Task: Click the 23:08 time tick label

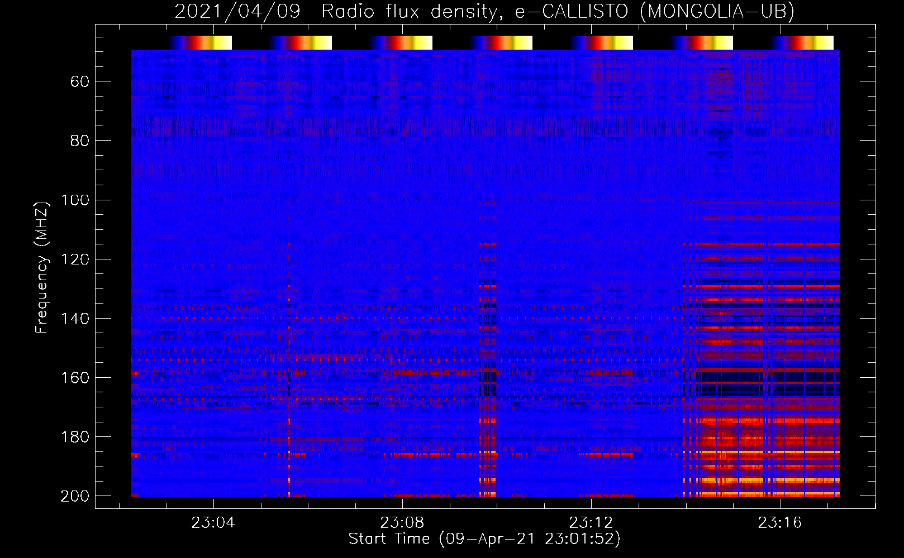Action: pyautogui.click(x=402, y=523)
